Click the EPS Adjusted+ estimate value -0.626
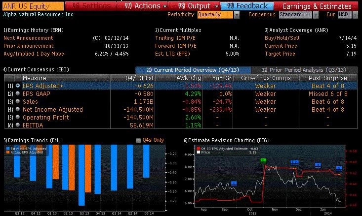This screenshot has height=216, width=362. click(x=144, y=86)
